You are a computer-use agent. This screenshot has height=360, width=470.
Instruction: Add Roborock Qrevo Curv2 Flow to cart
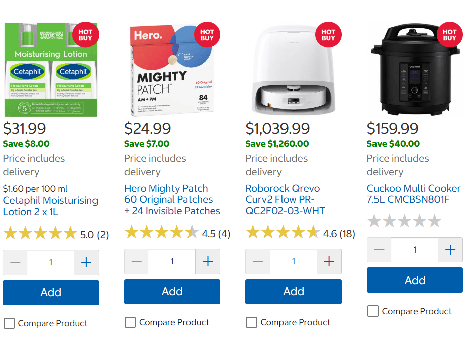[294, 292]
